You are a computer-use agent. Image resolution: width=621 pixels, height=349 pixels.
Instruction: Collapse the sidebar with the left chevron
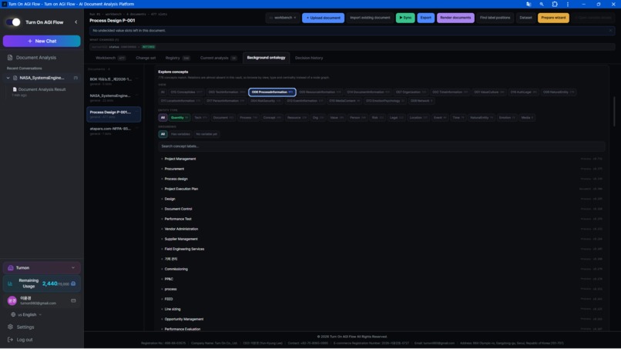[x=76, y=22]
